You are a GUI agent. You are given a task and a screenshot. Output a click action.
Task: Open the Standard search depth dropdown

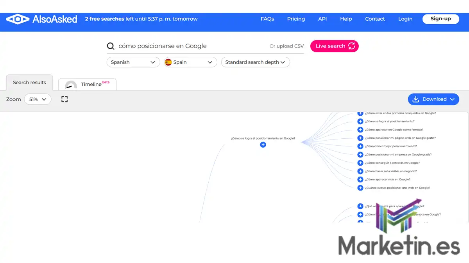pos(255,62)
